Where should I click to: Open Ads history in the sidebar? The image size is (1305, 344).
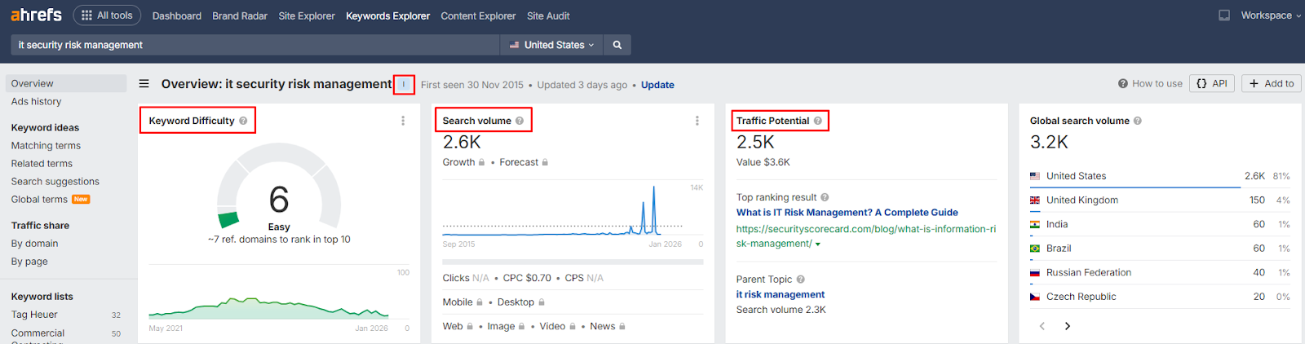[36, 102]
